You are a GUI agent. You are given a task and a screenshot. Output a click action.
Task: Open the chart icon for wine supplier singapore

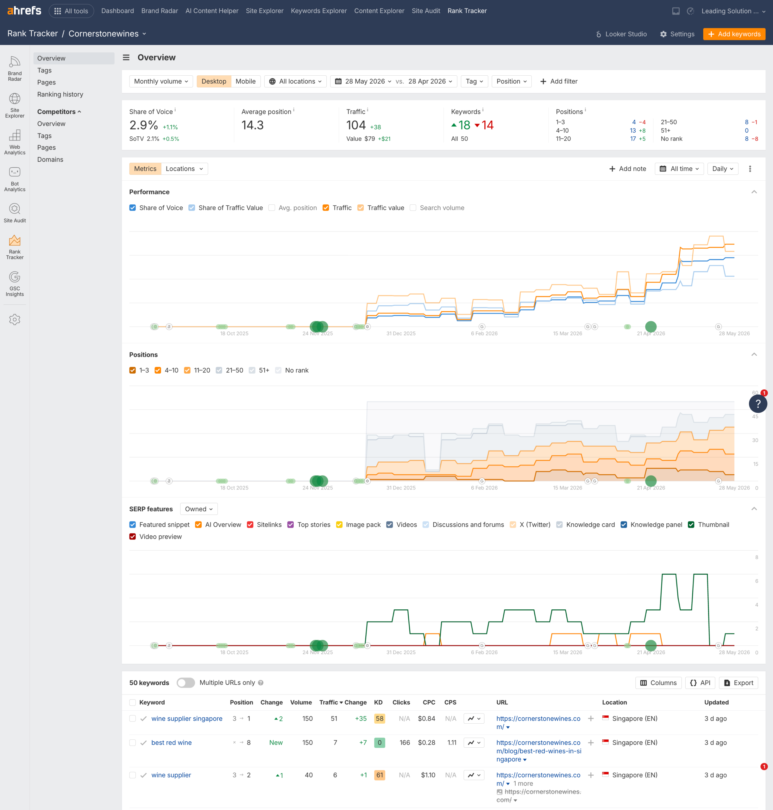(474, 719)
